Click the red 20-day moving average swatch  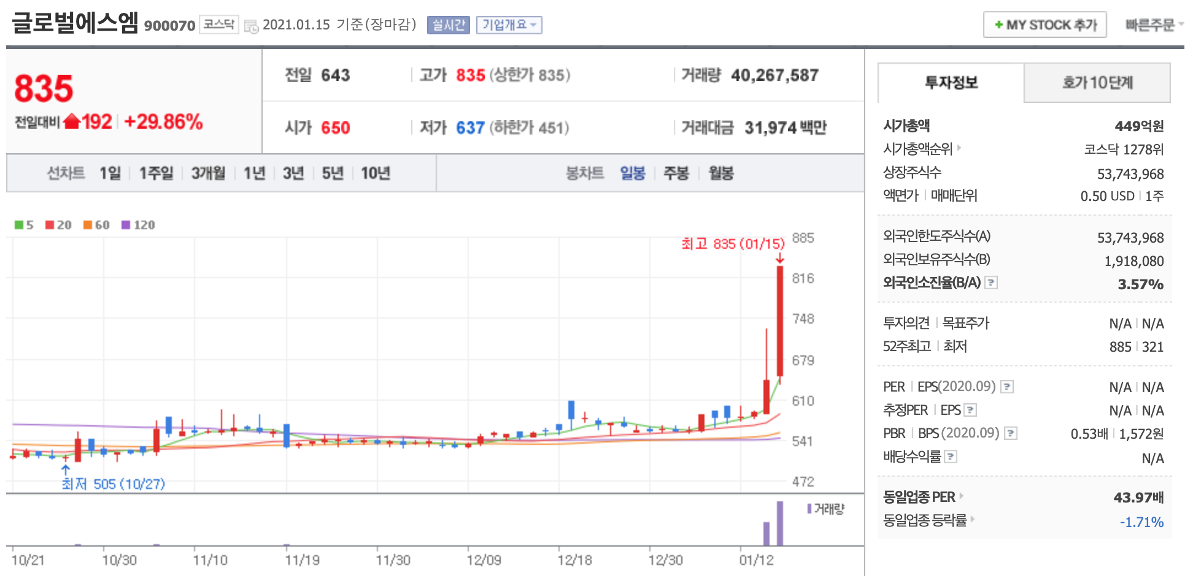50,225
